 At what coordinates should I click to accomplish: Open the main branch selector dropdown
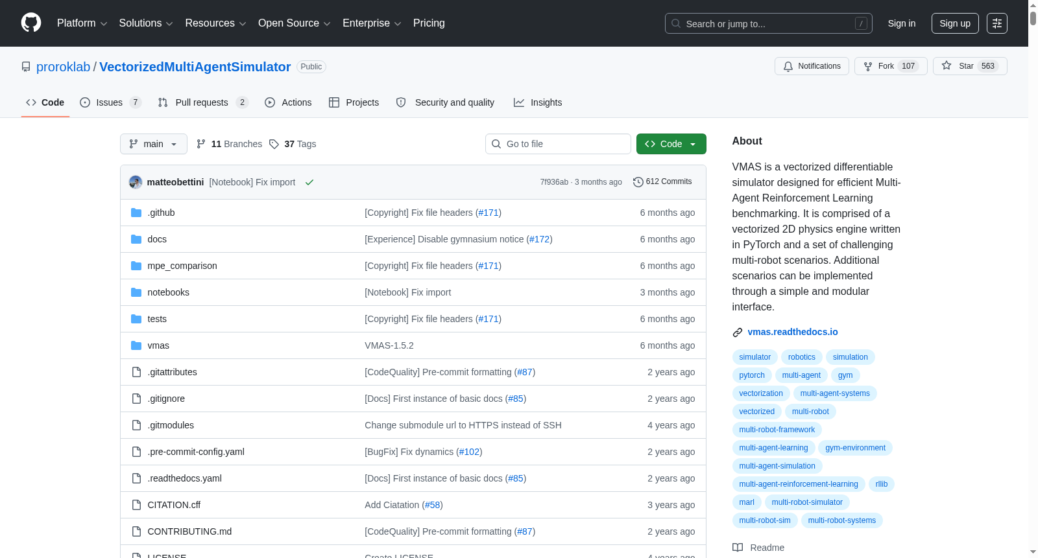pyautogui.click(x=154, y=144)
